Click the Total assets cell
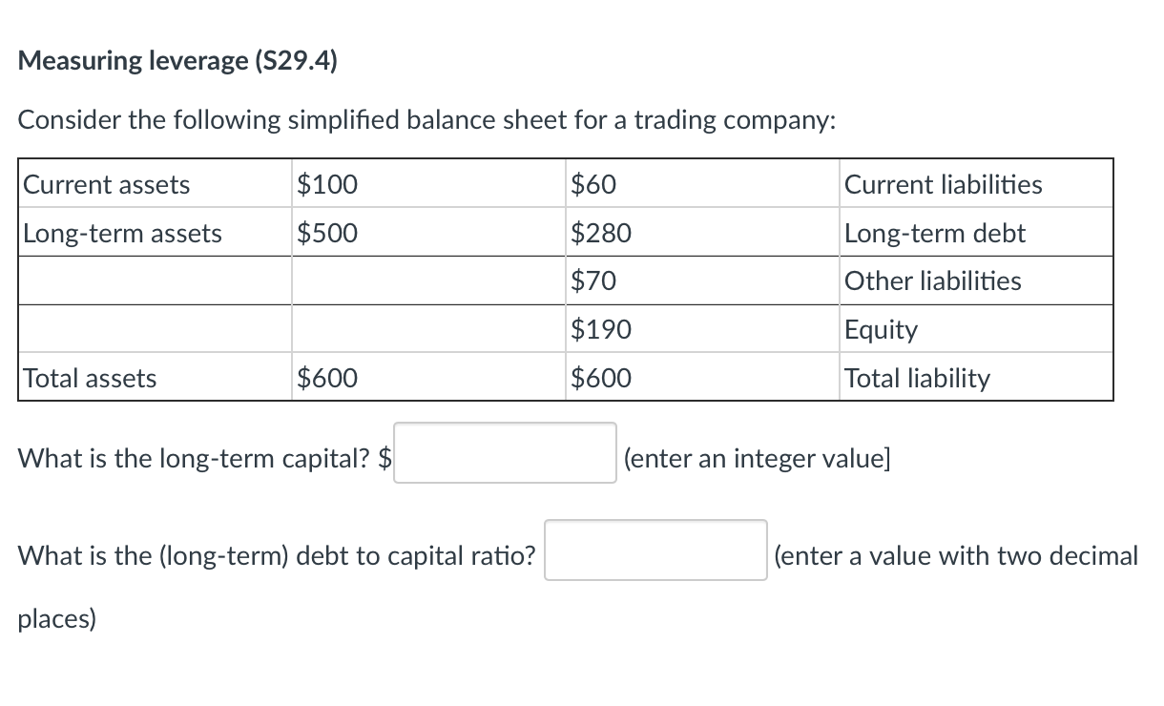The width and height of the screenshot is (1164, 706). (x=89, y=378)
